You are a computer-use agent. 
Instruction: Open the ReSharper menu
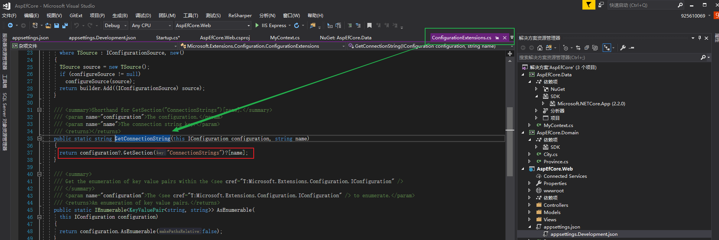(x=240, y=16)
